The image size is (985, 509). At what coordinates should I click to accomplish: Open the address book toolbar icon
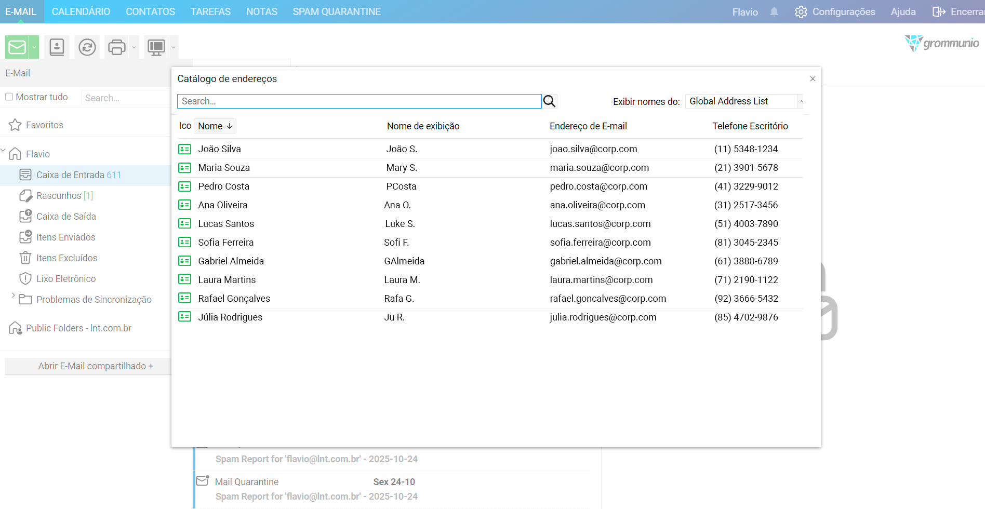coord(57,47)
